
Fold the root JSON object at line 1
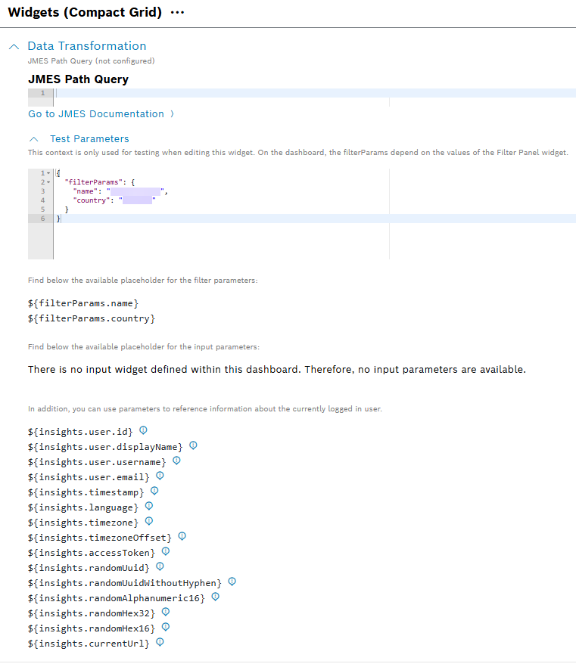48,173
